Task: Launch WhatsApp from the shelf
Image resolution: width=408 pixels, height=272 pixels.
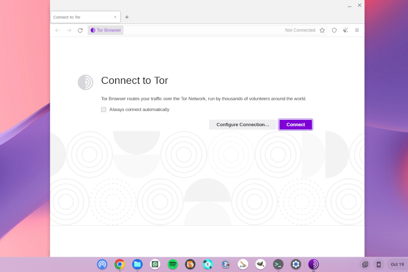Action: click(155, 264)
